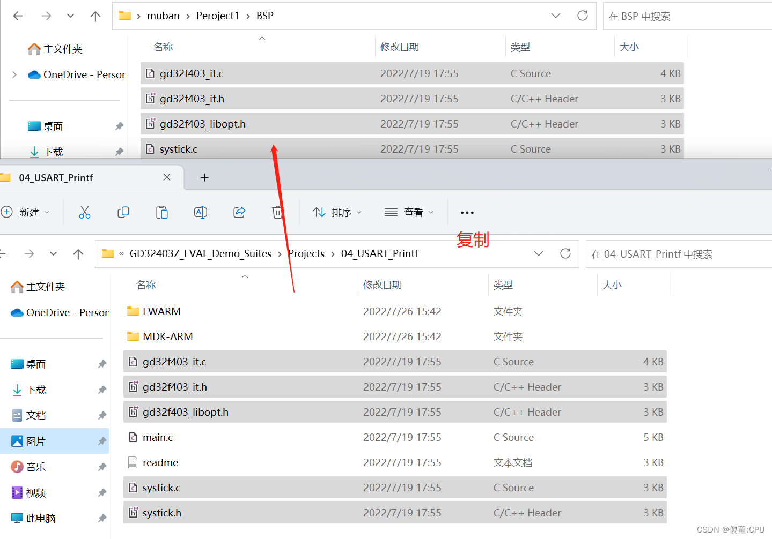Expand address history dropdown in 04_USART_Printf window

coord(539,253)
